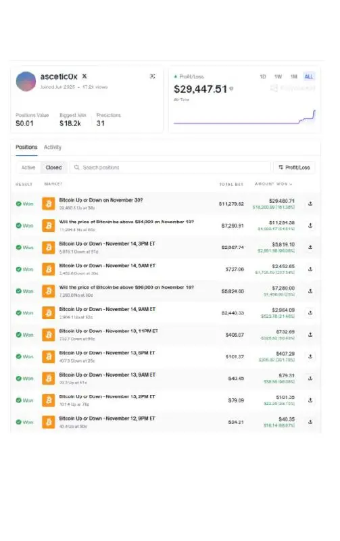Open the Positions tab
The width and height of the screenshot is (340, 541).
[x=26, y=147]
